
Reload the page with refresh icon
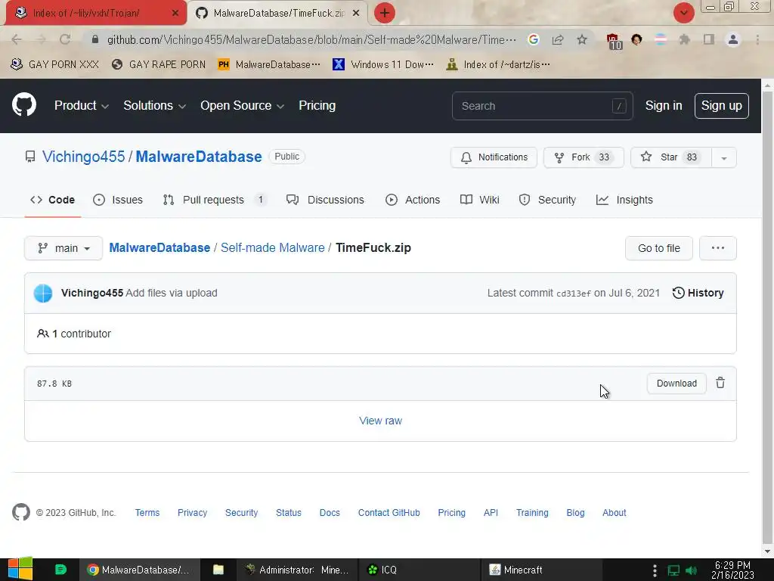(65, 39)
